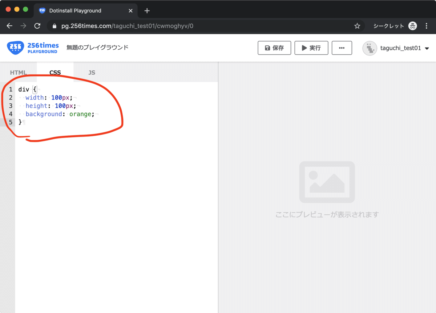
Task: Click the Dotinstall tab favicon
Action: click(42, 11)
